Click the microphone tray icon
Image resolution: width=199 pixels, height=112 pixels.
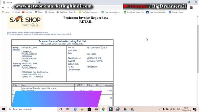164,109
